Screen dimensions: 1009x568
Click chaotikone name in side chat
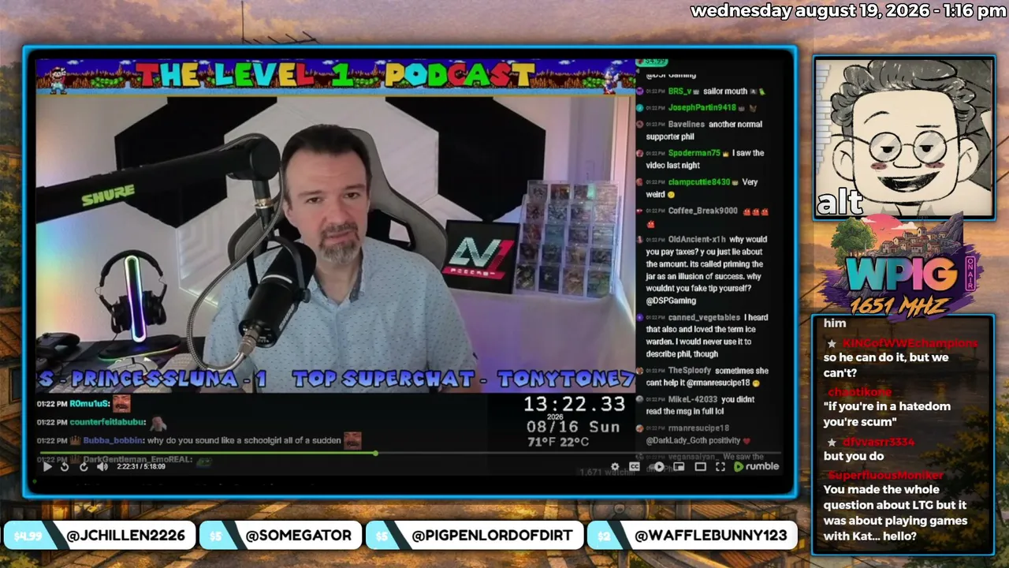click(860, 392)
